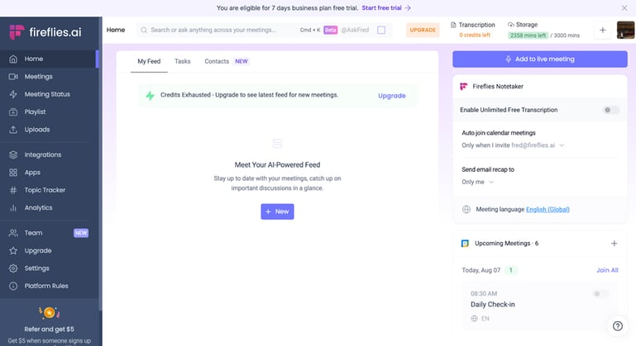636x346 pixels.
Task: Click the meetings search field
Action: pyautogui.click(x=215, y=30)
